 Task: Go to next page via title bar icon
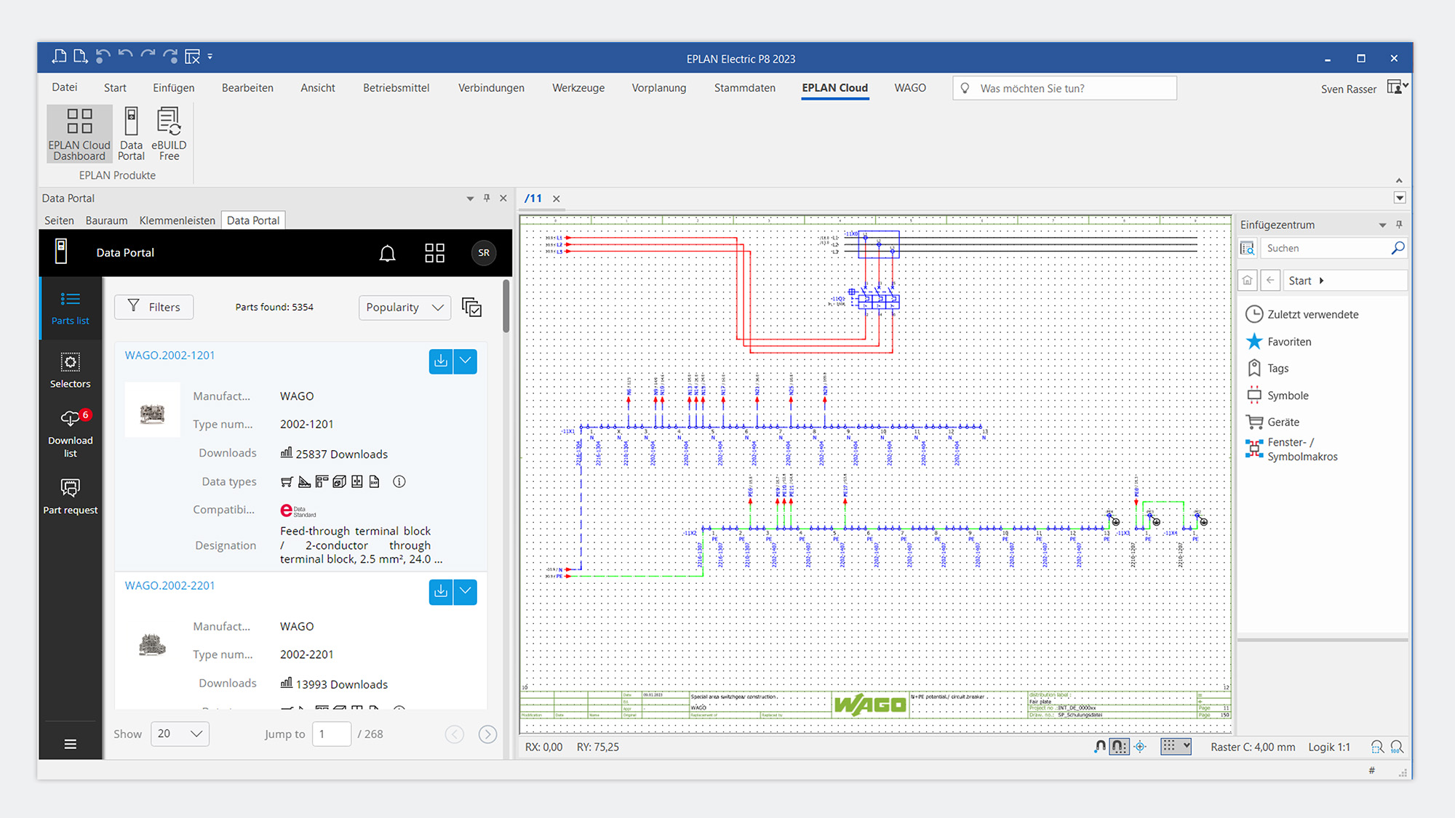[81, 57]
